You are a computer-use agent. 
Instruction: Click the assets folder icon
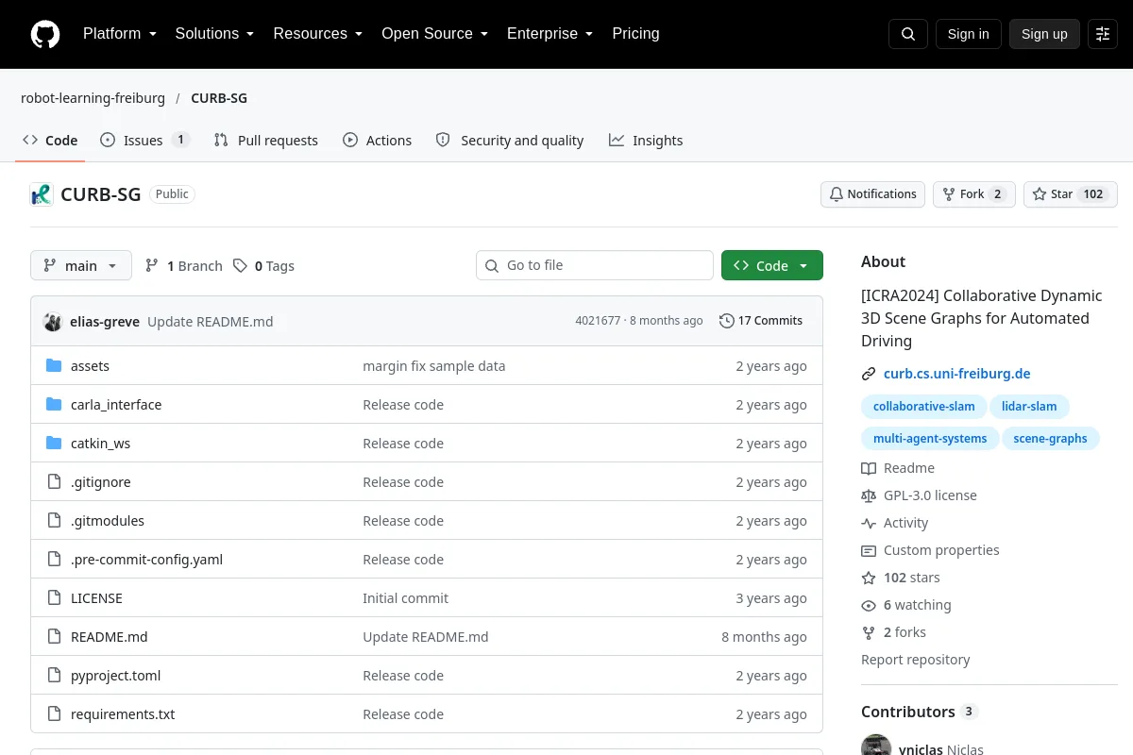pos(54,366)
